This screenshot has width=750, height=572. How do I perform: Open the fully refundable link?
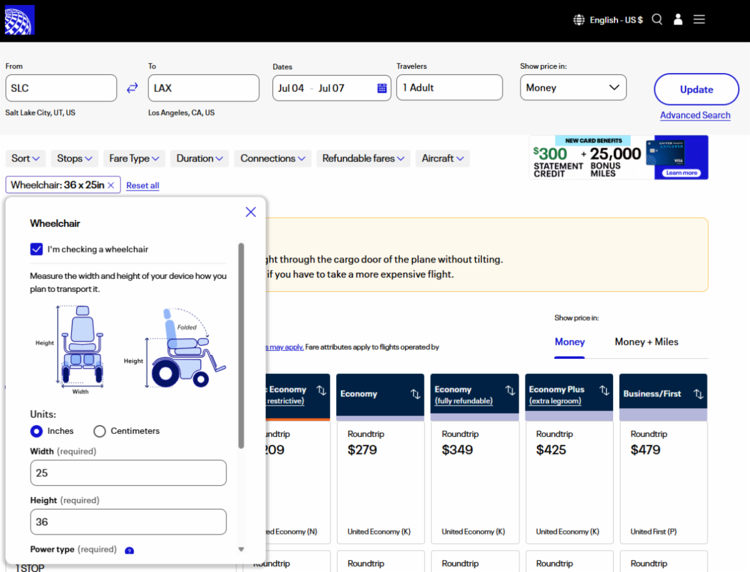click(464, 401)
